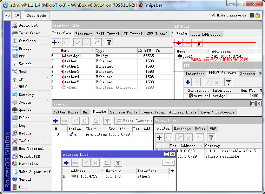Add new route with plus button
The height and width of the screenshot is (194, 265).
tap(159, 138)
